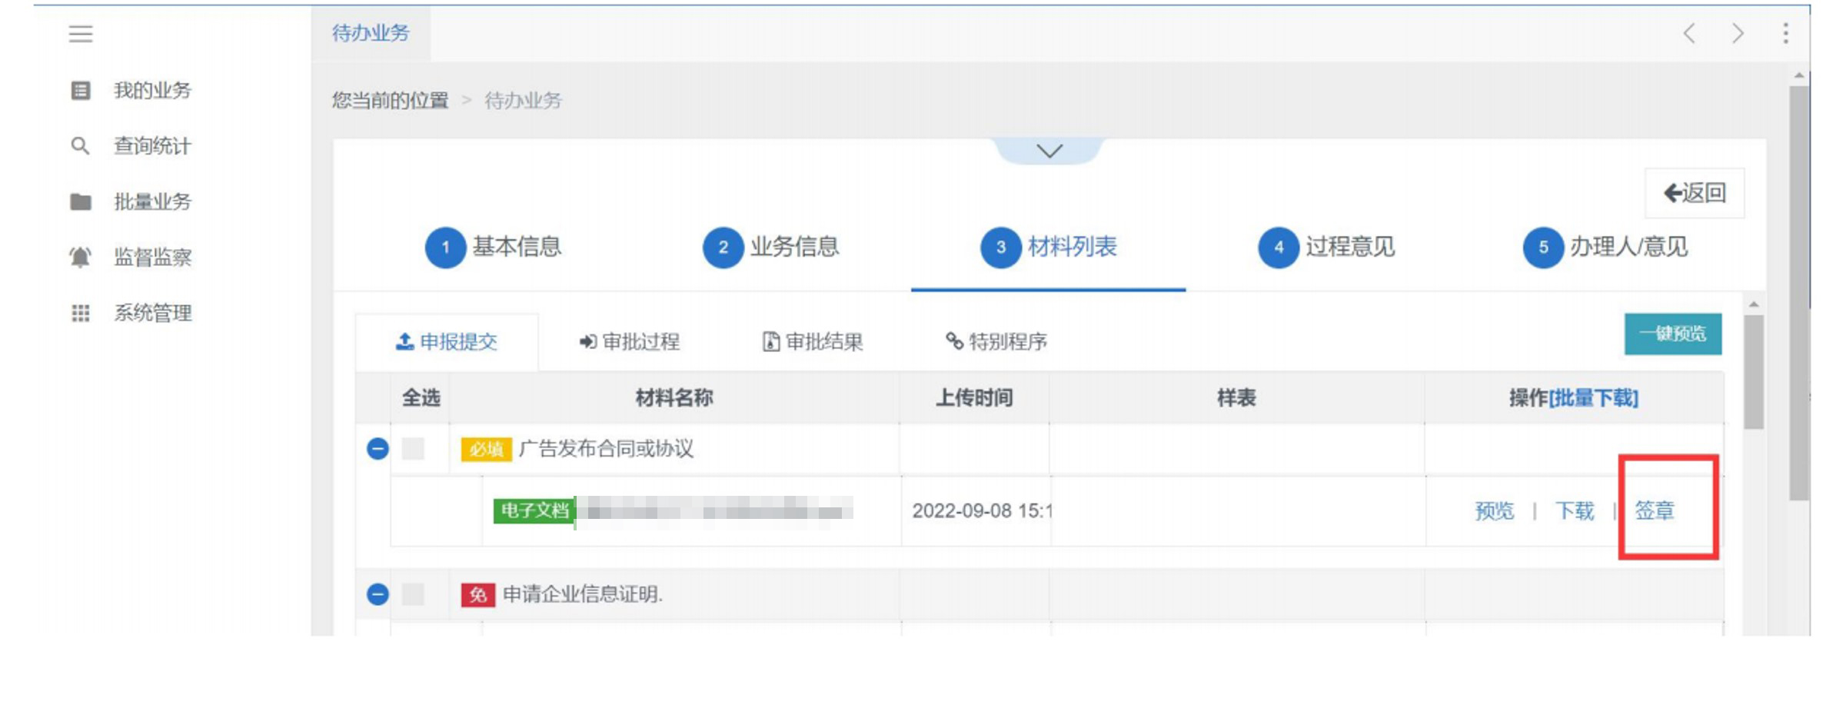Go to next tab with right arrow

[1738, 33]
